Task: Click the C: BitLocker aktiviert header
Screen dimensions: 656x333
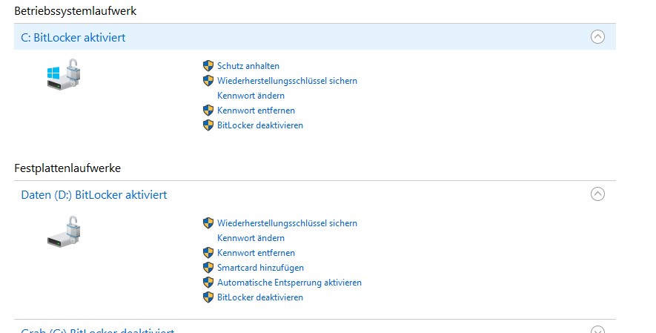Action: pos(73,37)
